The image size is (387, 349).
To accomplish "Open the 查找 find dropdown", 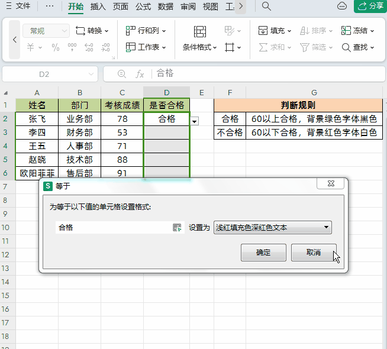I will click(357, 47).
